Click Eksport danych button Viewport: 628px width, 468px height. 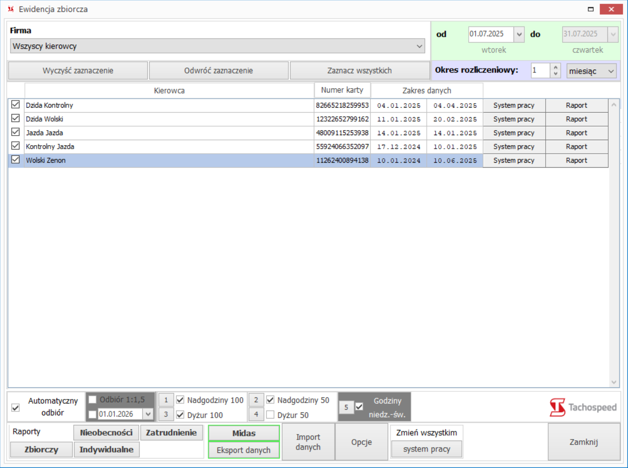[x=244, y=450]
